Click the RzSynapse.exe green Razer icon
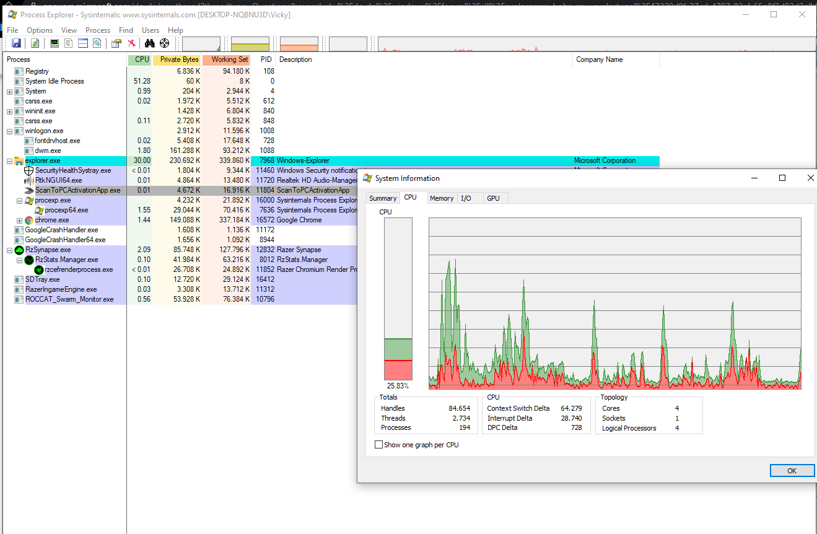This screenshot has width=817, height=534. pyautogui.click(x=19, y=250)
